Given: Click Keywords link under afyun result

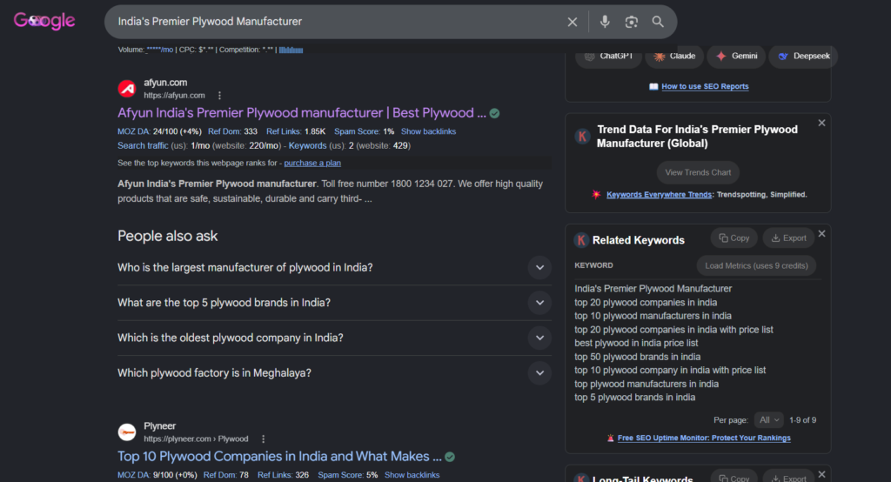Looking at the screenshot, I should pyautogui.click(x=307, y=145).
